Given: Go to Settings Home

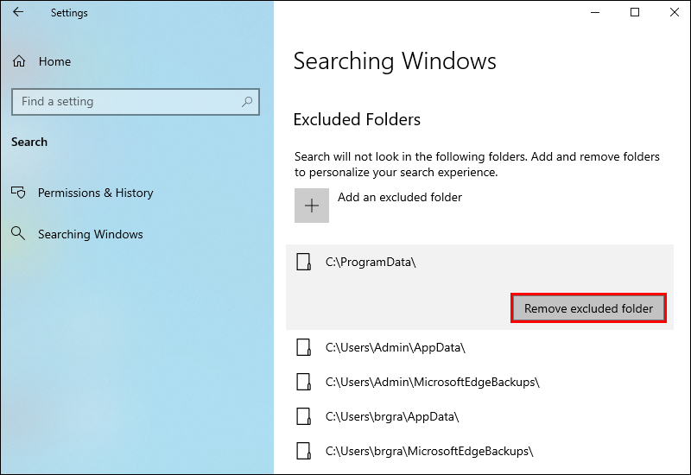Looking at the screenshot, I should pyautogui.click(x=54, y=62).
